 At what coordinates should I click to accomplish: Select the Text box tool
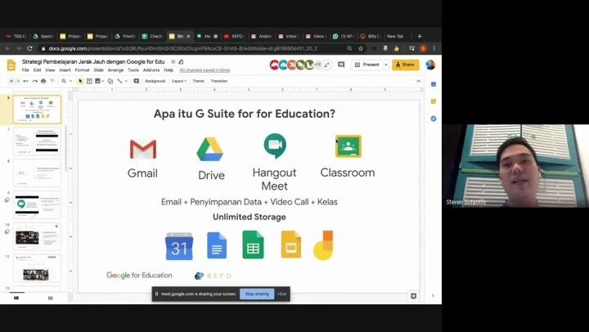point(89,81)
